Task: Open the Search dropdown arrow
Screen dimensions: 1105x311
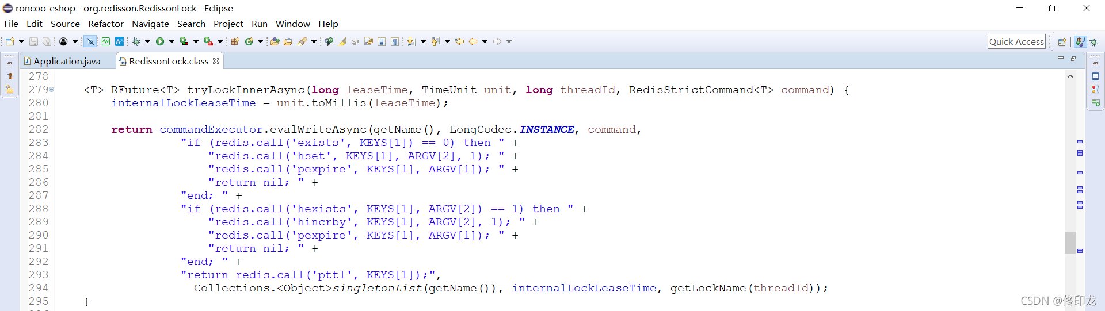Action: 314,41
